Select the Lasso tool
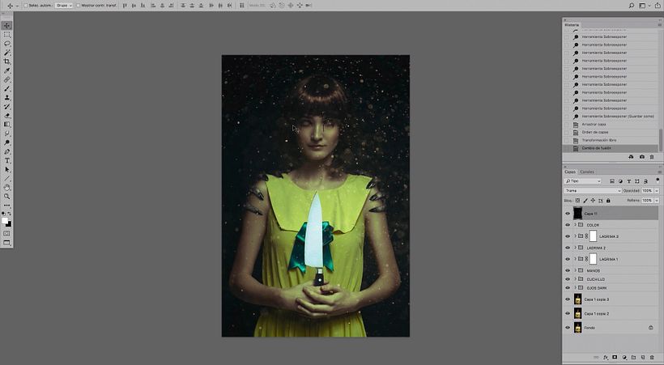Viewport: 664px width, 365px height. [x=6, y=44]
